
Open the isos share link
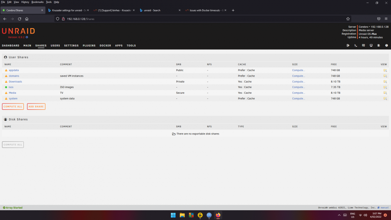11,87
